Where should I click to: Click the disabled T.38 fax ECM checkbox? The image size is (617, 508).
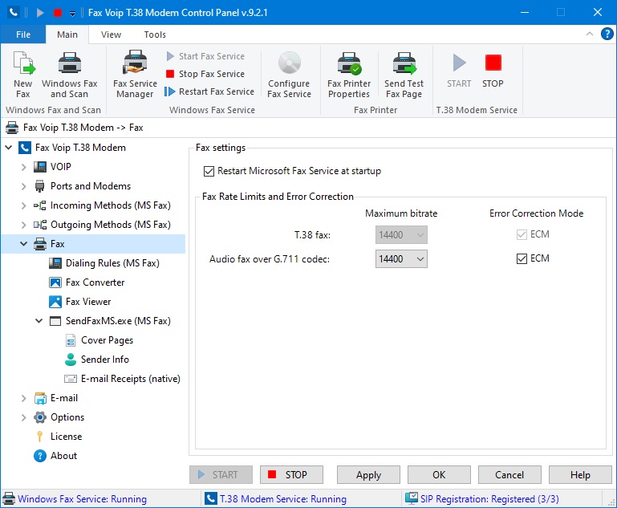click(522, 235)
